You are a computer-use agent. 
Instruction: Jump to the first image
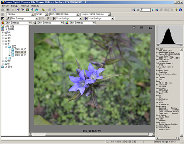(x=134, y=10)
